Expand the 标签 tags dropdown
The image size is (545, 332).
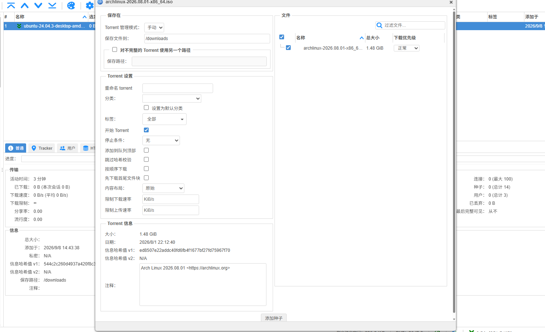click(164, 119)
